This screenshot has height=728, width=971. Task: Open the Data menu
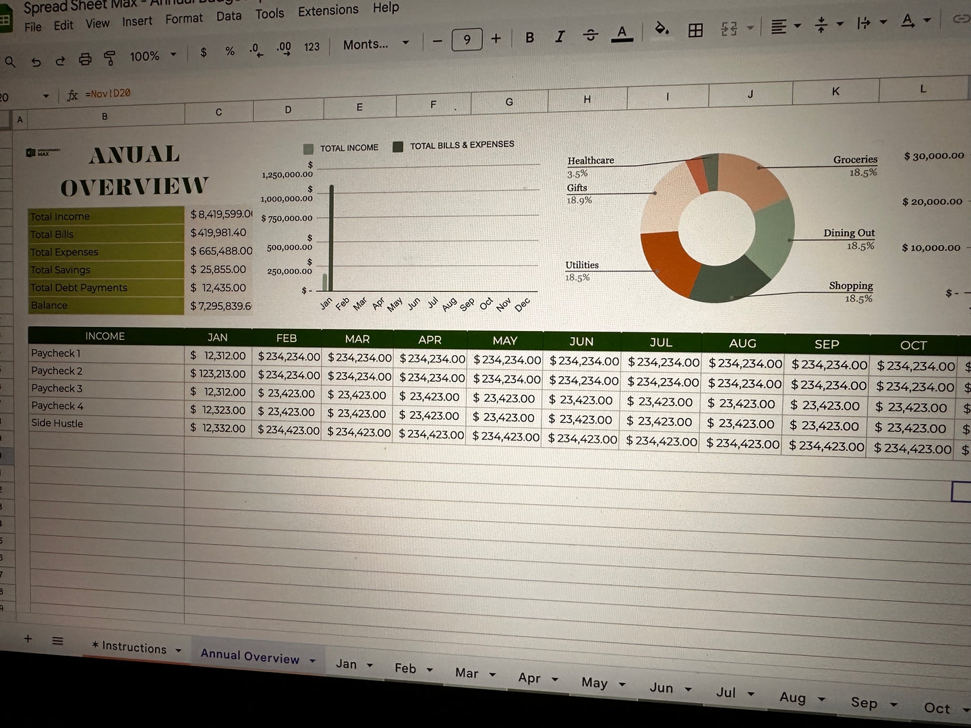coord(229,16)
